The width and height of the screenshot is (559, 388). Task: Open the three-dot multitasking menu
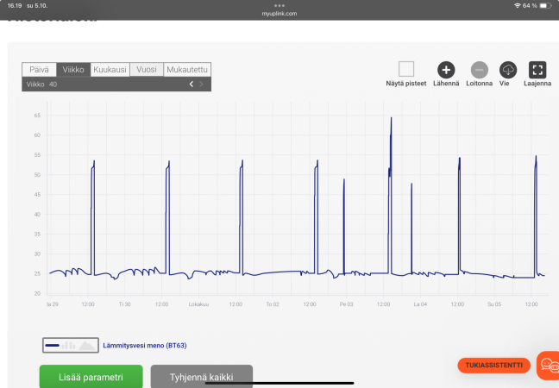click(x=279, y=5)
